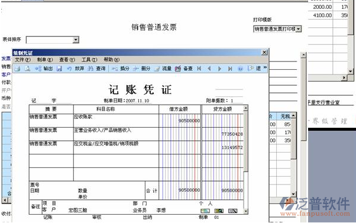Click the 退 exit button
Image resolution: width=356 pixels, height=223 pixels.
click(254, 68)
